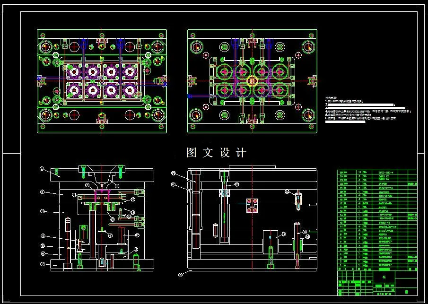Select balloon number 7 in left section view
This screenshot has height=304, width=428.
42,264
